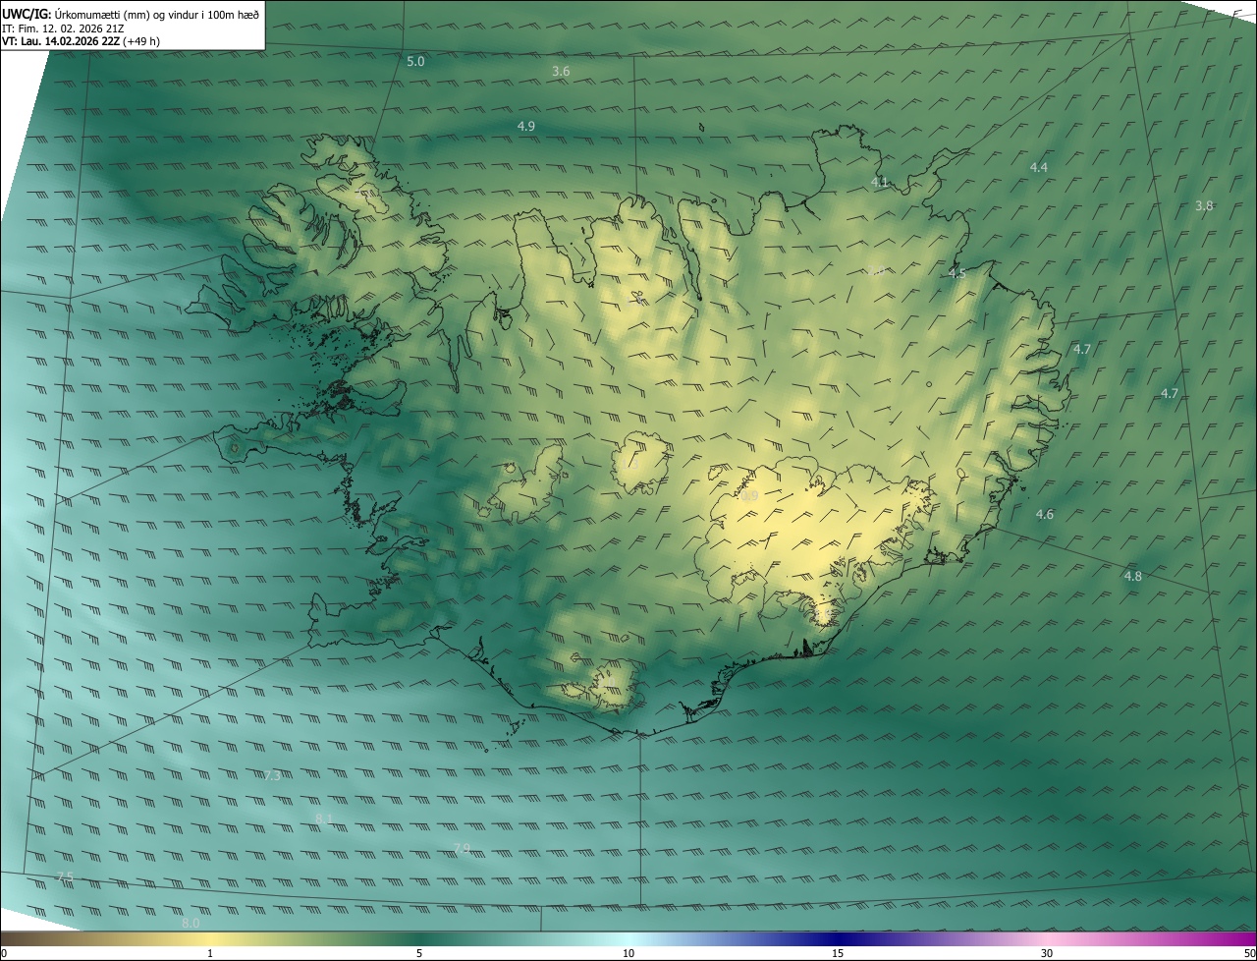Click the 4.6 precipitation value label

tap(1045, 515)
